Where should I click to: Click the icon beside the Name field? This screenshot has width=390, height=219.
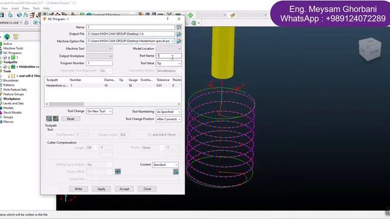tap(179, 27)
